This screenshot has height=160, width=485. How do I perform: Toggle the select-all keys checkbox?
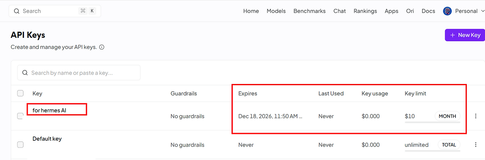[x=20, y=93]
